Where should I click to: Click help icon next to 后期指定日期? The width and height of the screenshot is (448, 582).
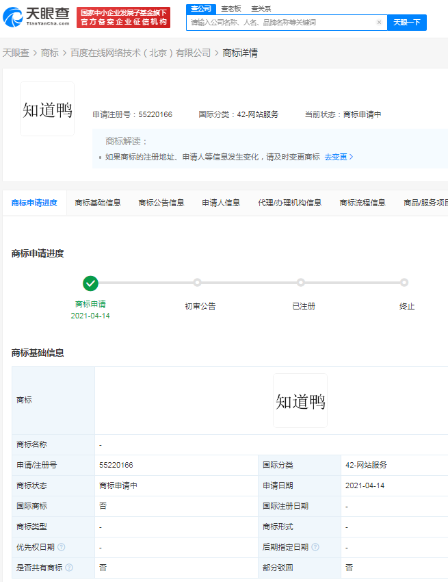[x=315, y=547]
